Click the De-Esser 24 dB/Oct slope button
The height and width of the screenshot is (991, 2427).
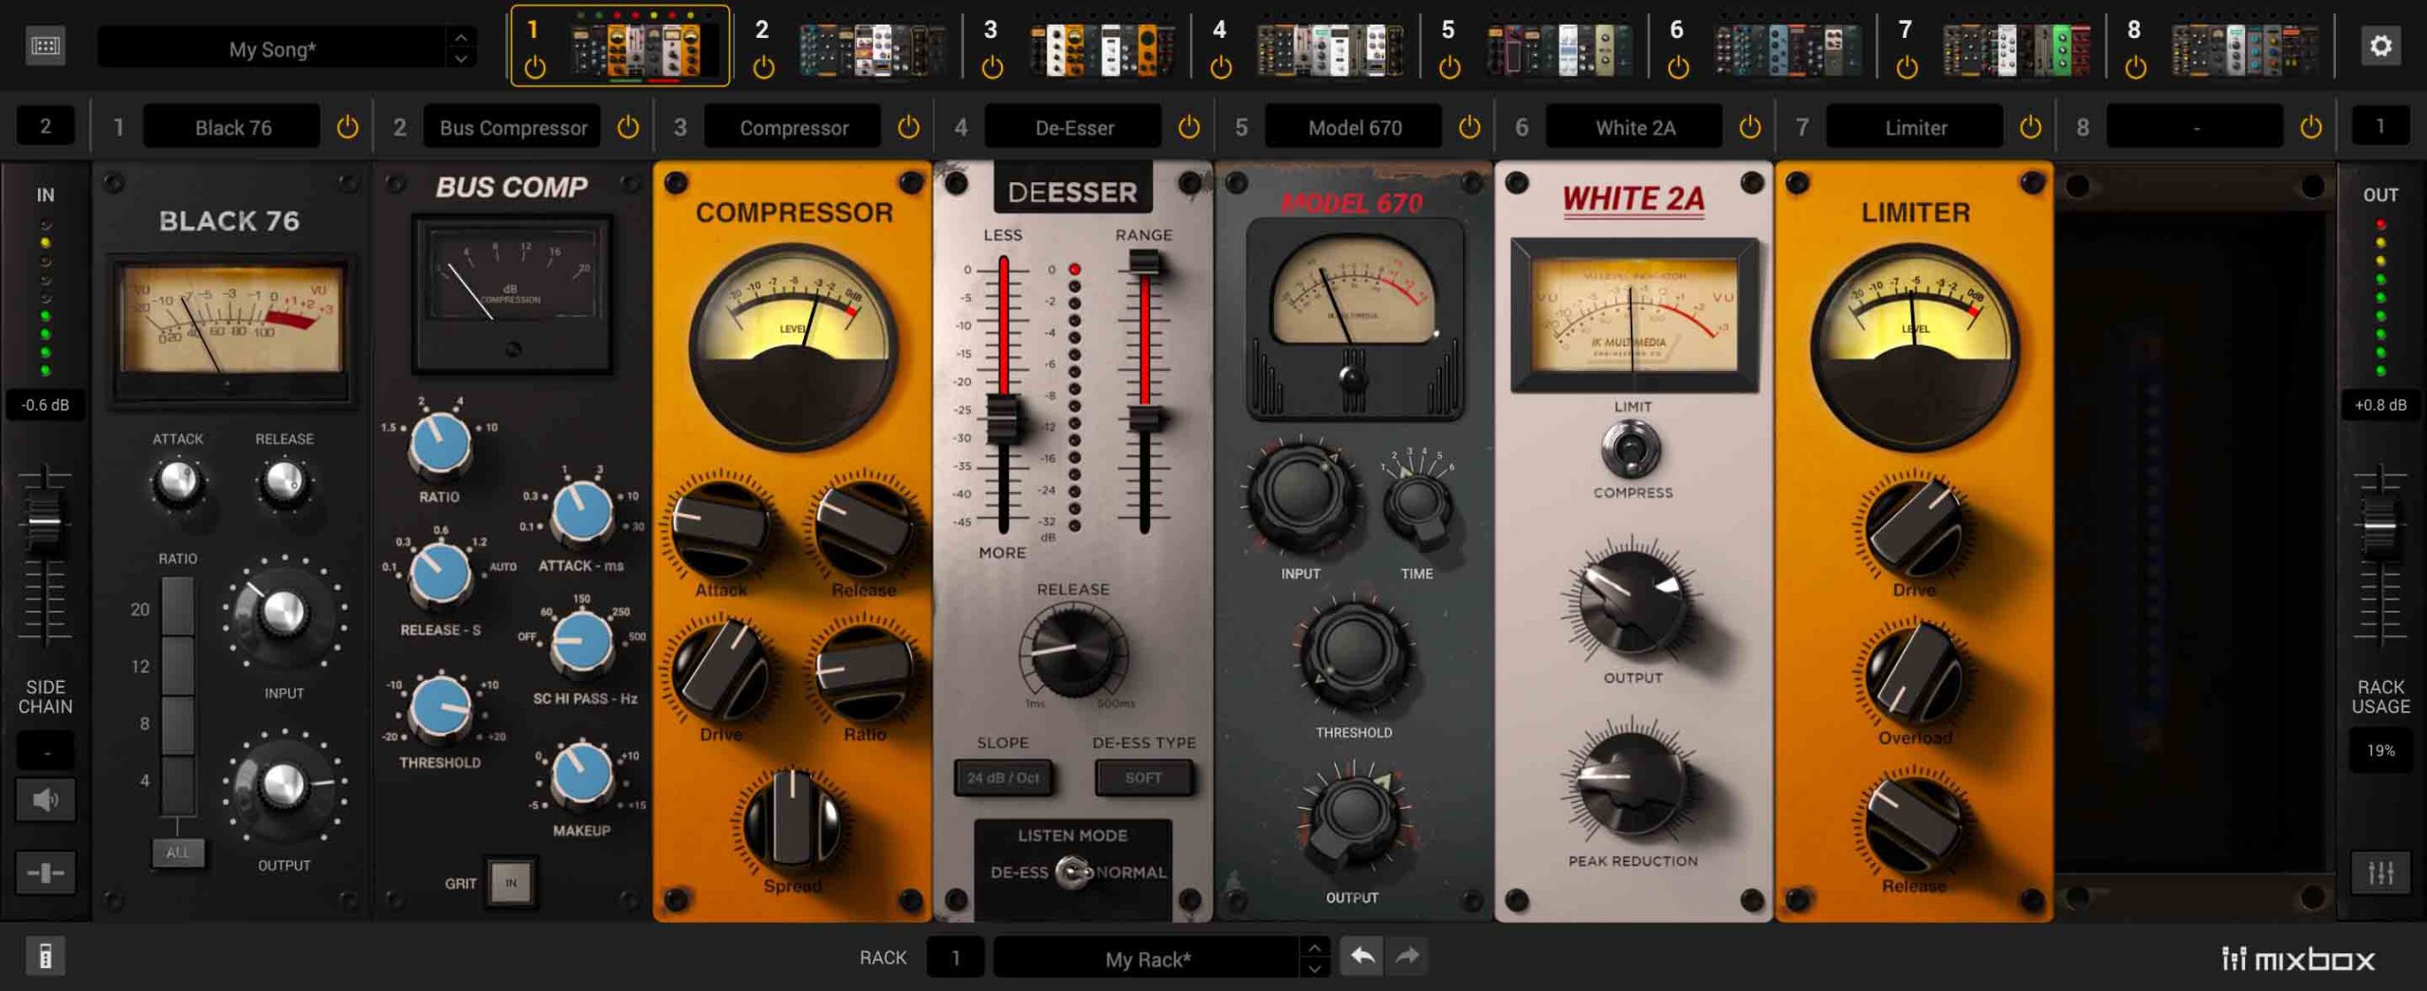[x=1003, y=778]
